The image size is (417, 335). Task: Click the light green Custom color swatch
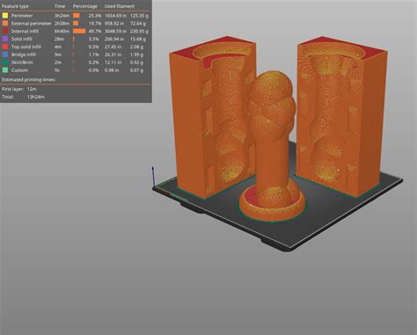tap(5, 70)
